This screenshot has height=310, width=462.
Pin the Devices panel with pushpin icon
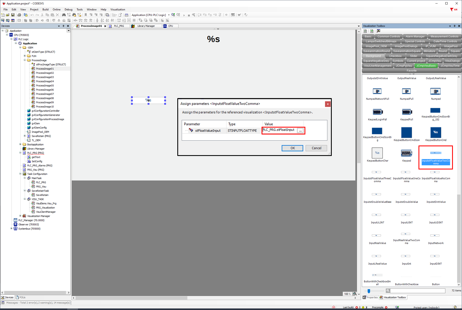coord(63,26)
